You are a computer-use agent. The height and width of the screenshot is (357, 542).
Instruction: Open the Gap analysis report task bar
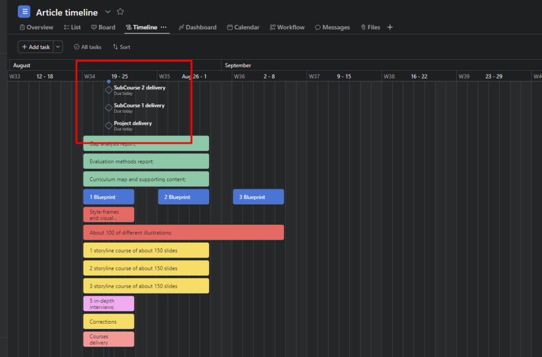pyautogui.click(x=146, y=143)
